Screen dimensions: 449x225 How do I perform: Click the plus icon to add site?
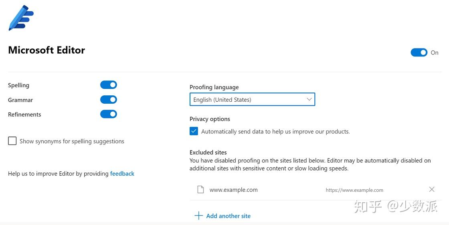(198, 216)
